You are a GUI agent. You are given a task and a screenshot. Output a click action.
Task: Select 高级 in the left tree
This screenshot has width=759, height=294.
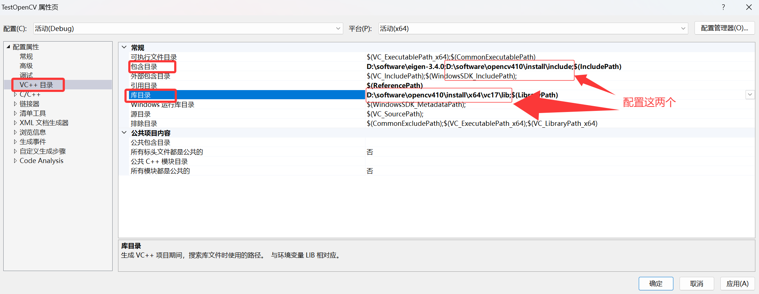point(26,66)
